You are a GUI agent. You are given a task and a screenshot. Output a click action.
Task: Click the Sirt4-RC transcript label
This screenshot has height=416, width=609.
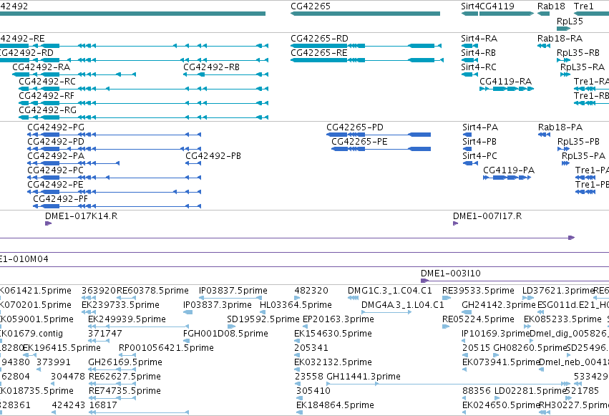point(479,67)
